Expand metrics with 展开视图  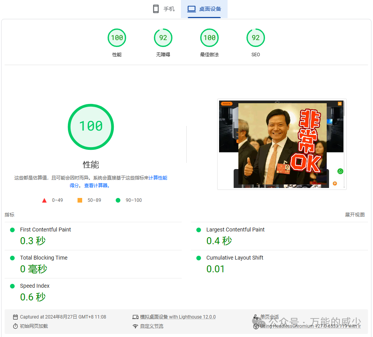point(355,215)
